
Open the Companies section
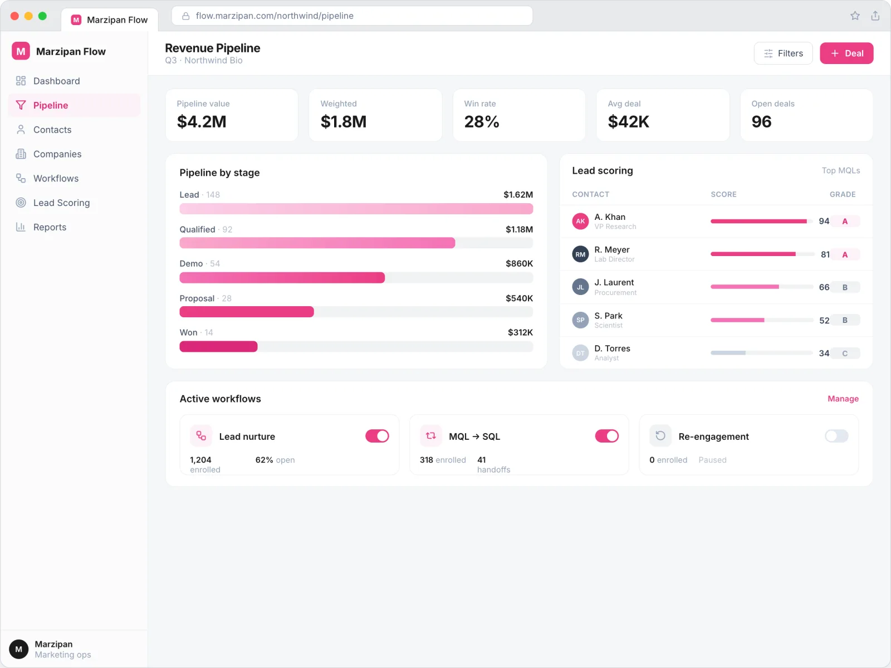coord(74,154)
